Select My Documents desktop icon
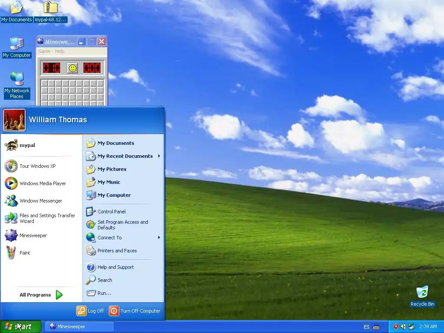Image resolution: width=444 pixels, height=333 pixels. (x=16, y=12)
